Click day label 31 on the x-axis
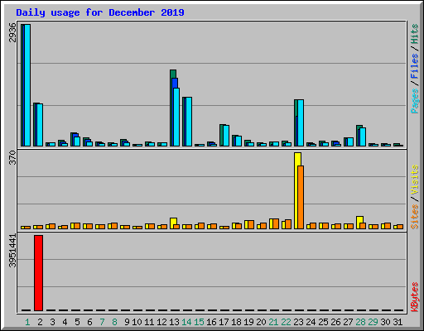This screenshot has height=331, width=424. 397,322
